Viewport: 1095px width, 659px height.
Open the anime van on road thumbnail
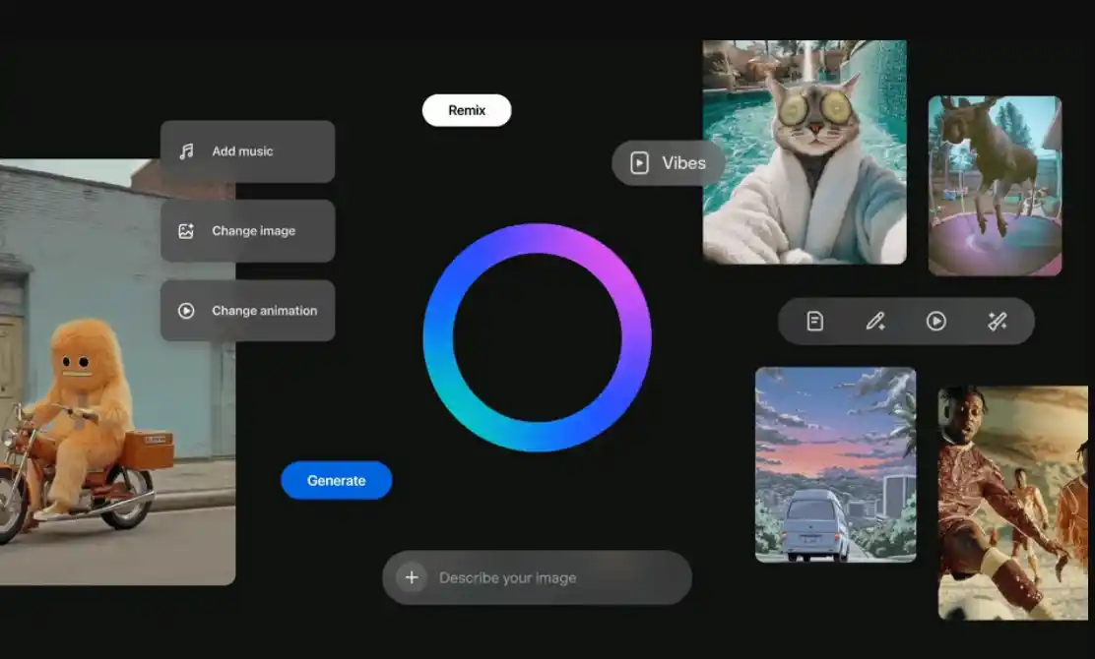[x=835, y=464]
